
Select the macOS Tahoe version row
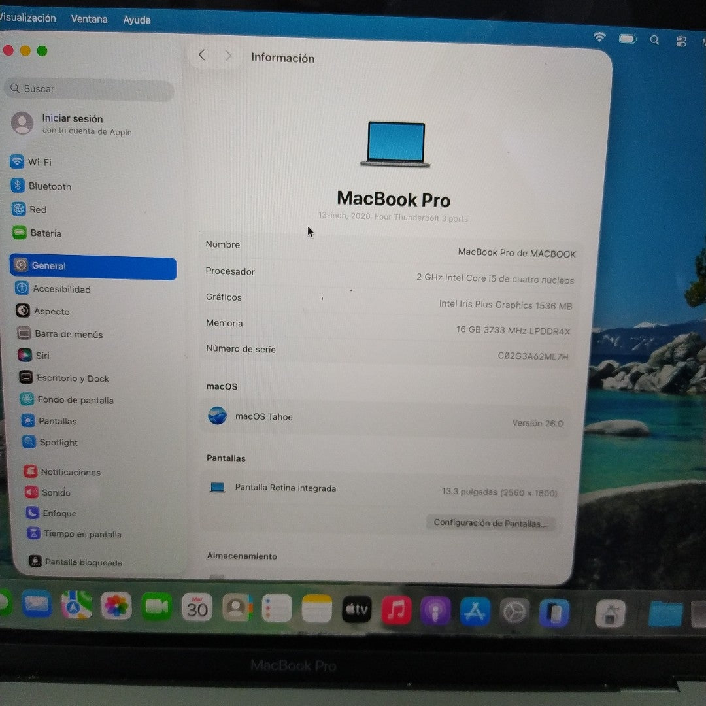(x=386, y=418)
